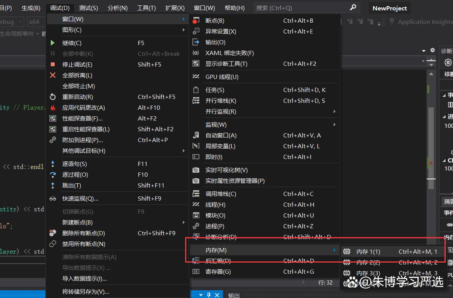Choose 将转储另存为(V)...
The height and width of the screenshot is (298, 453).
(x=118, y=292)
